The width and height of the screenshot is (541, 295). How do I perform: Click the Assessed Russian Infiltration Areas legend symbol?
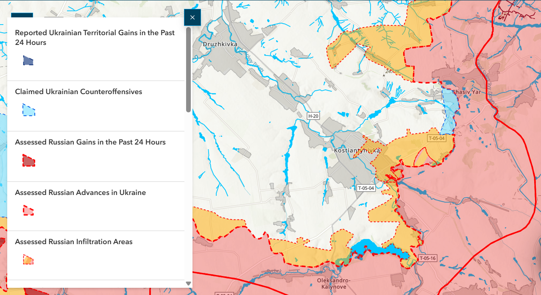[28, 259]
